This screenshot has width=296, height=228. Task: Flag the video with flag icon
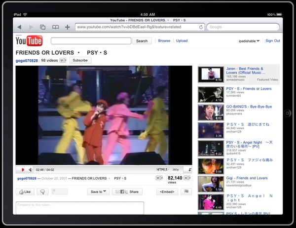coord(186,191)
